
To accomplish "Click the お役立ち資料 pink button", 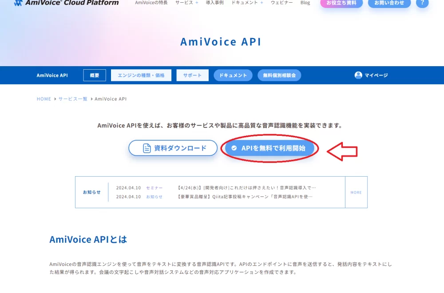I will [x=341, y=3].
